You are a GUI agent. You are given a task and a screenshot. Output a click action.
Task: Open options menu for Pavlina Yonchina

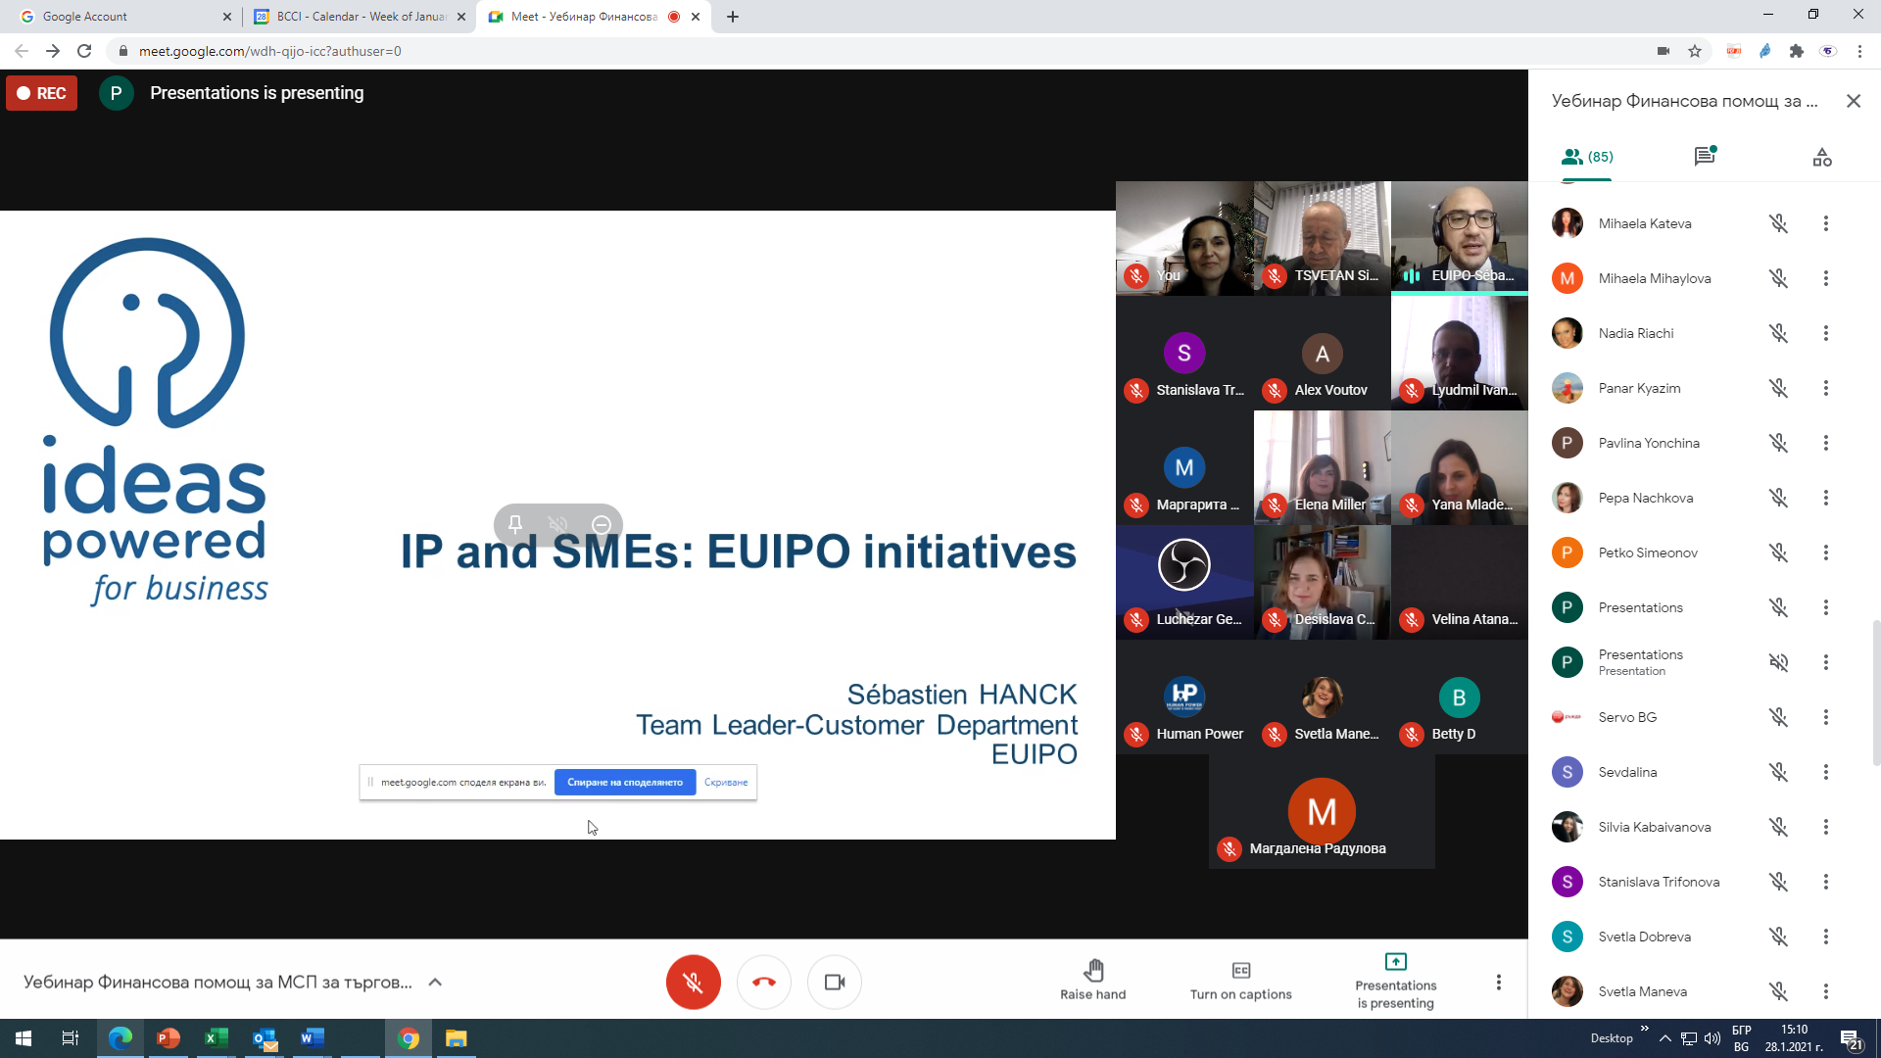(1825, 443)
